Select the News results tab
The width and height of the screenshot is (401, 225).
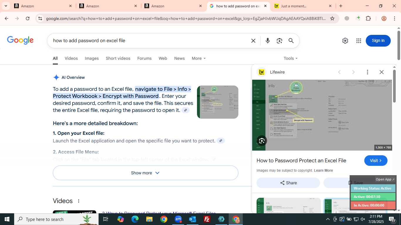click(179, 58)
